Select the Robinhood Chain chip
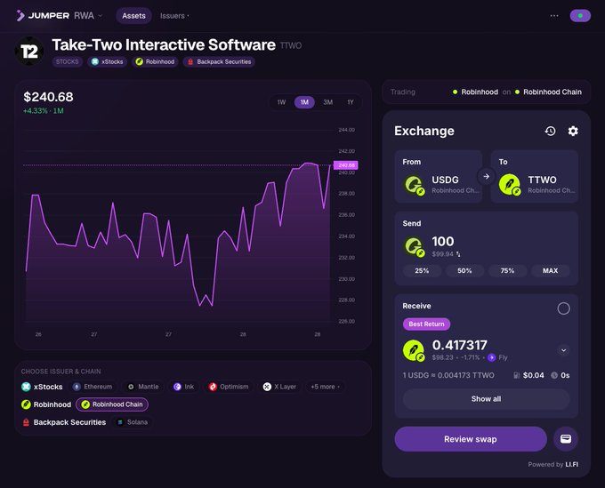 (112, 404)
